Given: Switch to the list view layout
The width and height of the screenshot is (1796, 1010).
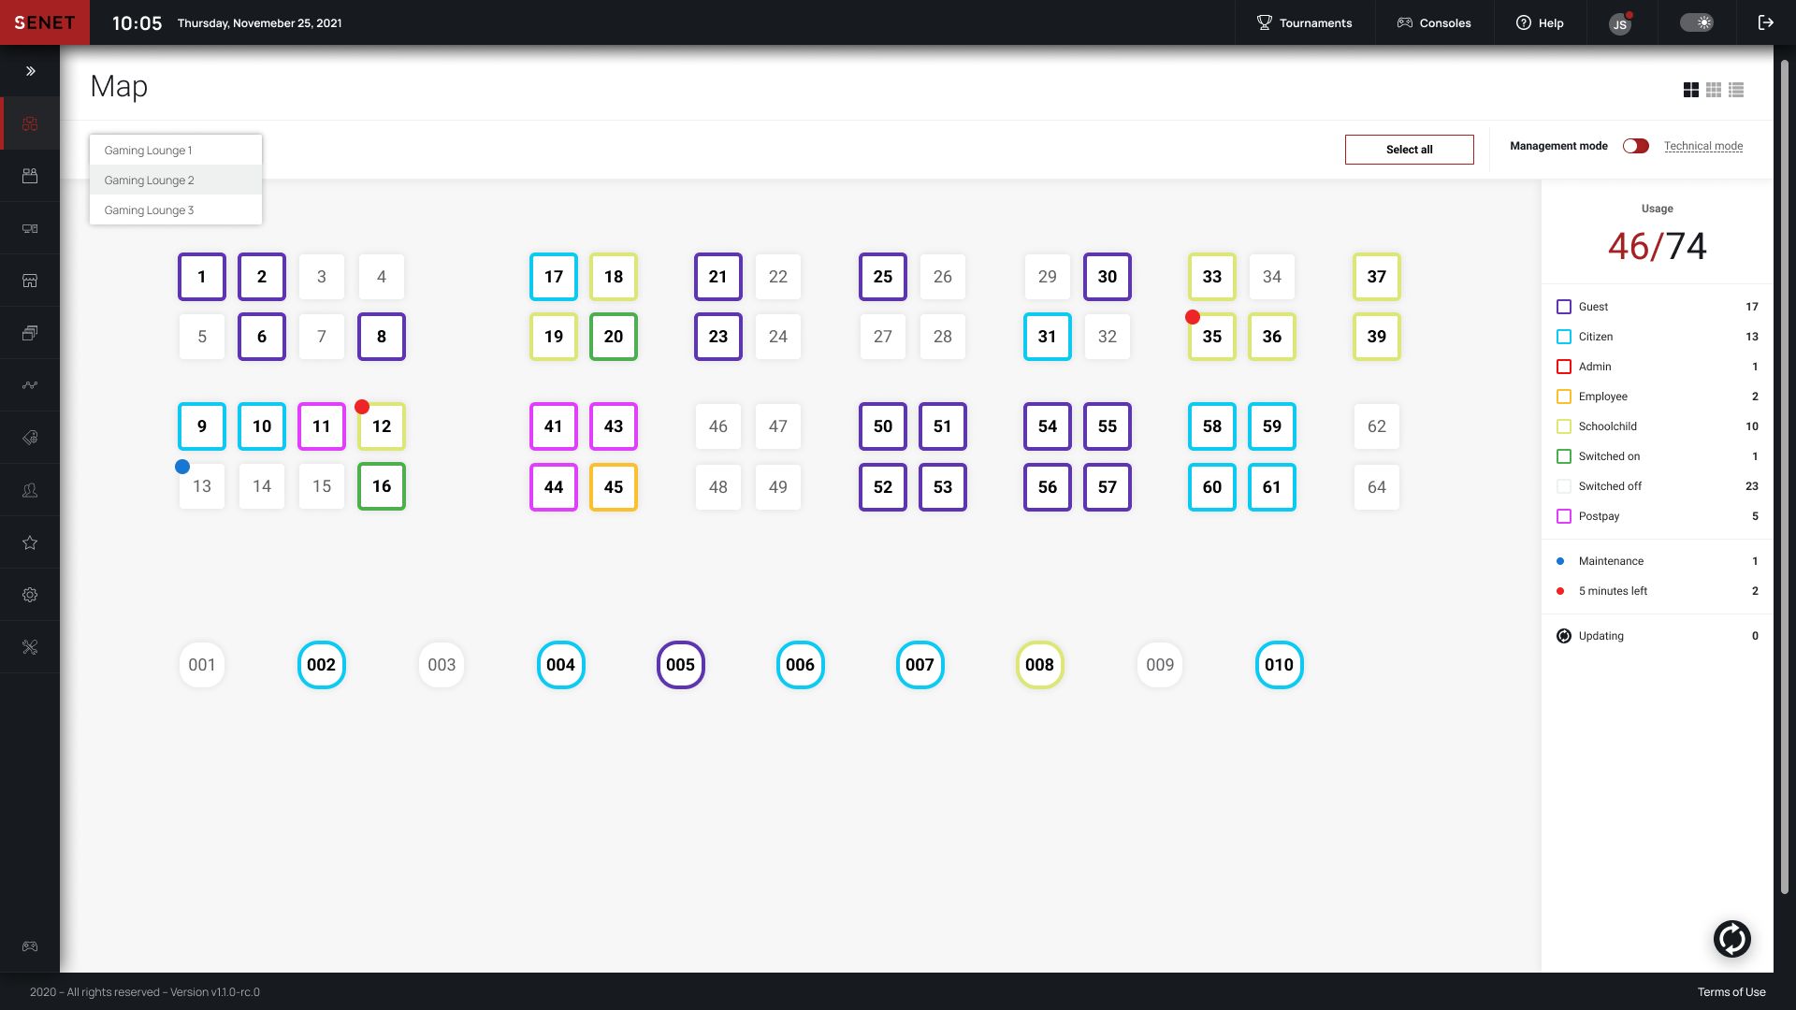Looking at the screenshot, I should click(x=1736, y=90).
